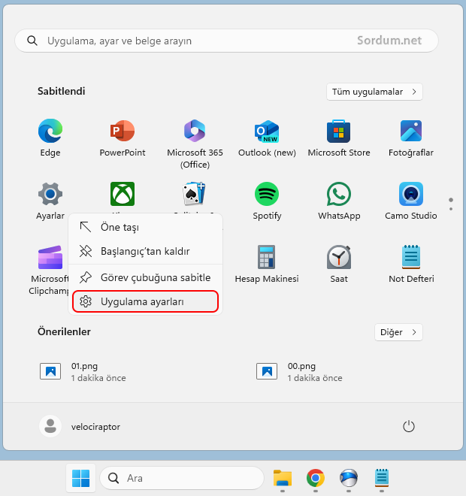Choose Başlangıç'tan kaldır
The height and width of the screenshot is (496, 466).
click(x=145, y=251)
